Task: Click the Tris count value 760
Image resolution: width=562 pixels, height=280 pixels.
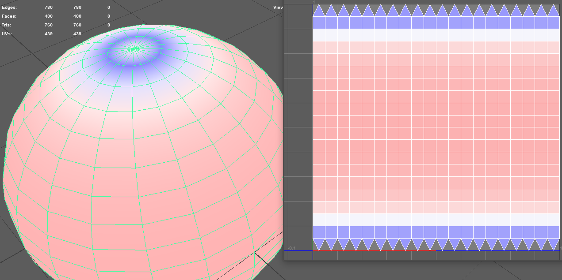Action: [49, 25]
